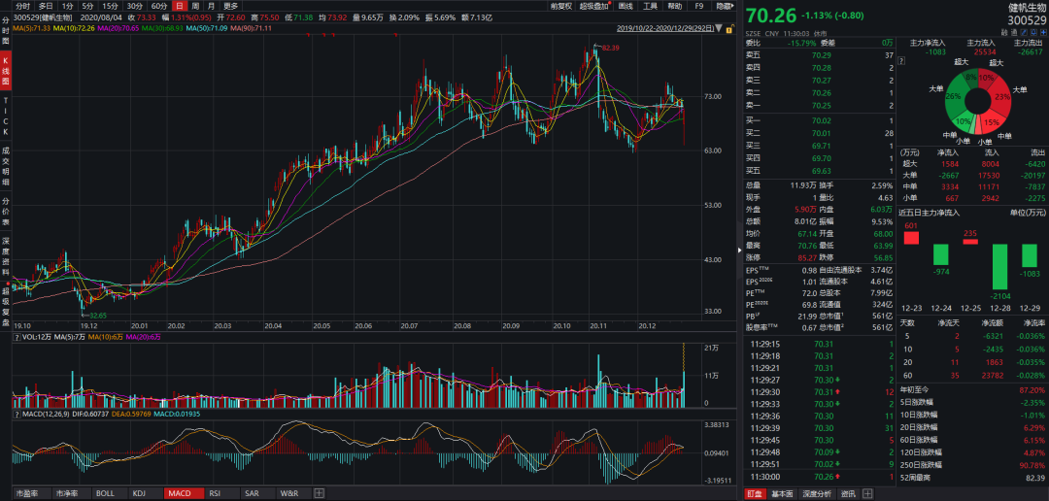Open the 更多 periods dropdown
Screen dimensions: 1049x501
pyautogui.click(x=231, y=6)
